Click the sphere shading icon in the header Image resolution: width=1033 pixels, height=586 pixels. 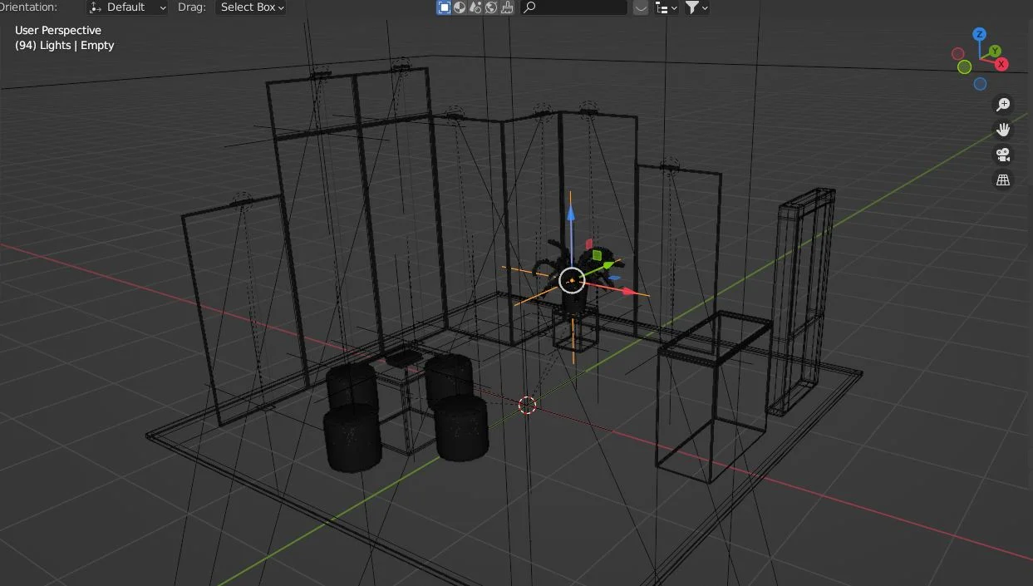coord(459,7)
